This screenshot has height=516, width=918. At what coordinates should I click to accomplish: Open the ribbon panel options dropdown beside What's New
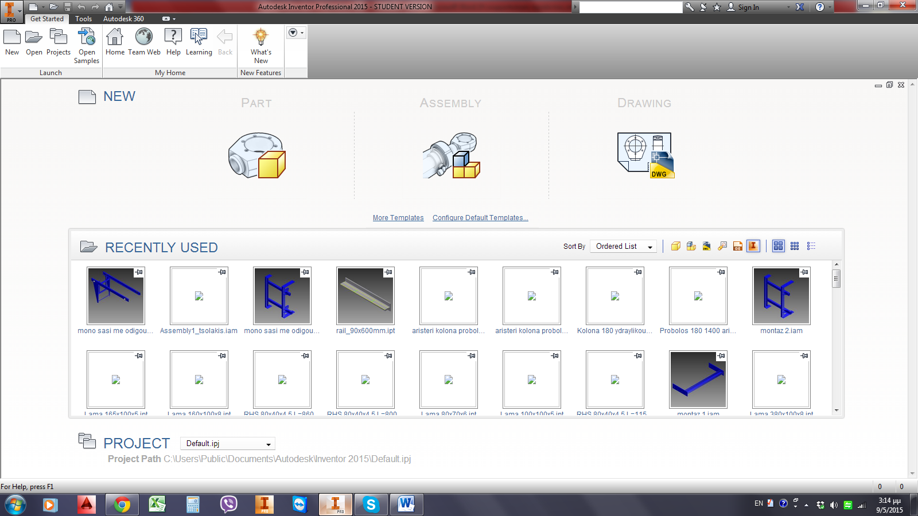[295, 33]
